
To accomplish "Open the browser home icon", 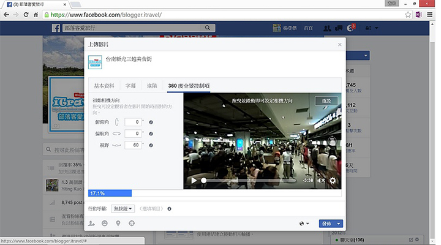I will pyautogui.click(x=36, y=15).
